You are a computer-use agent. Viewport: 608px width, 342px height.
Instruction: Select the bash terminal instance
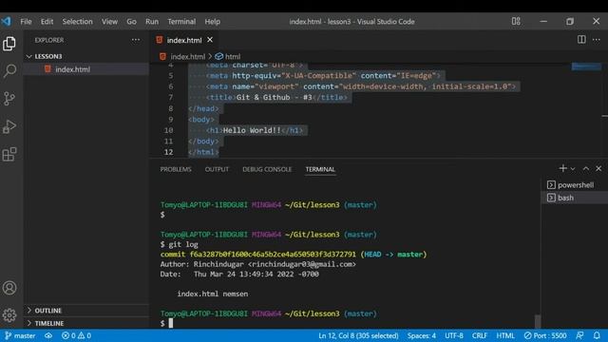[575, 198]
